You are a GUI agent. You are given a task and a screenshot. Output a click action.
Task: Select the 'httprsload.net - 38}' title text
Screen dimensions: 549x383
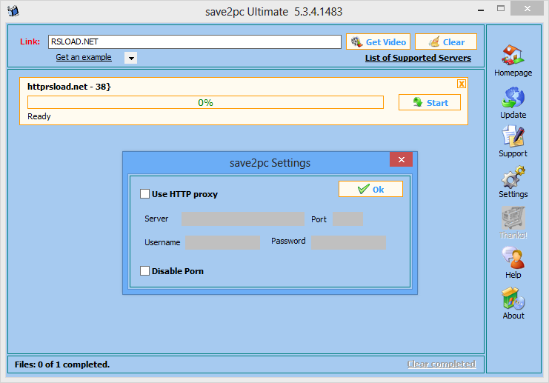point(69,87)
